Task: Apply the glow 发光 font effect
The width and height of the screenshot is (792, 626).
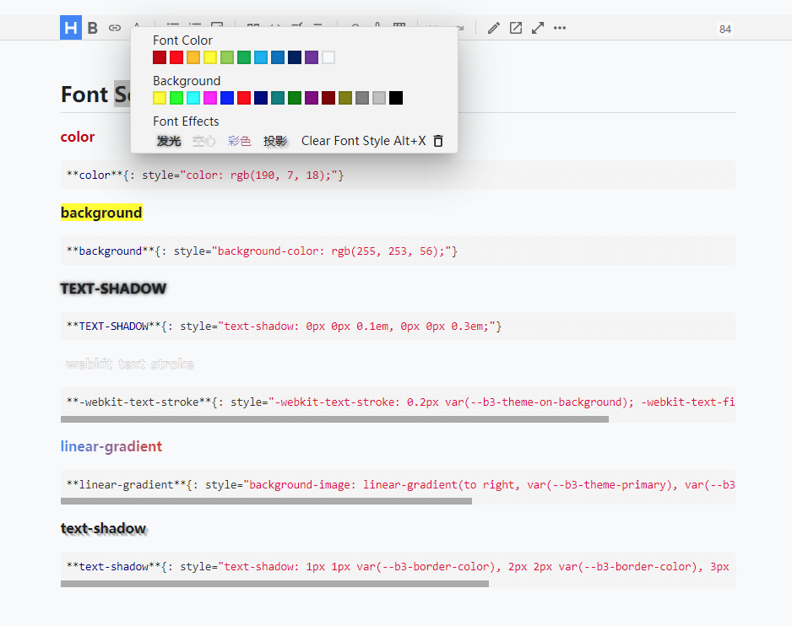Action: [x=169, y=141]
